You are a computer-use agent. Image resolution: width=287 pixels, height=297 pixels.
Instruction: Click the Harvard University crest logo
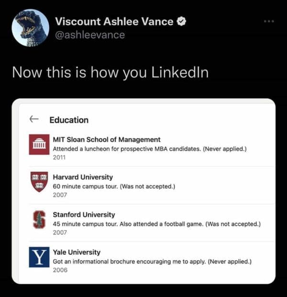tap(39, 182)
